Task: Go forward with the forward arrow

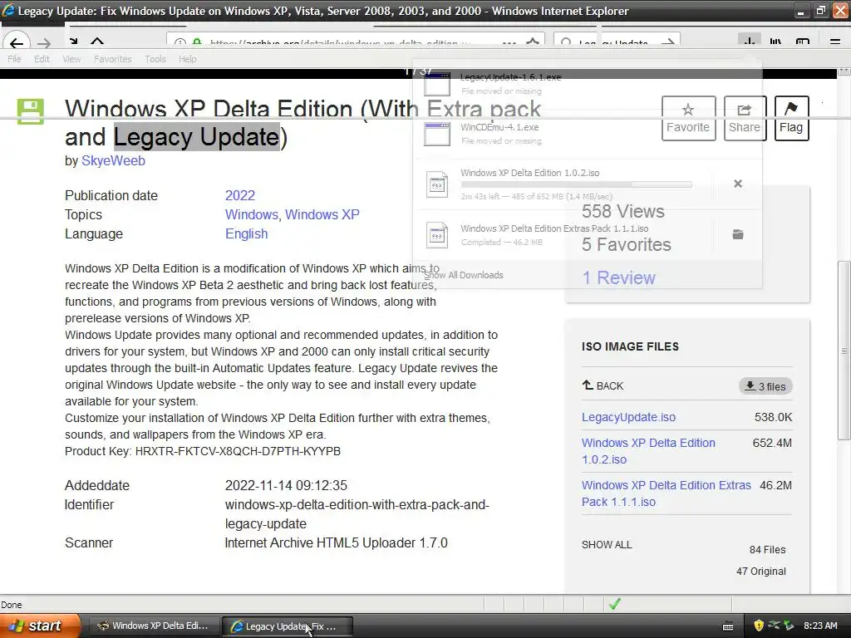Action: coord(44,43)
